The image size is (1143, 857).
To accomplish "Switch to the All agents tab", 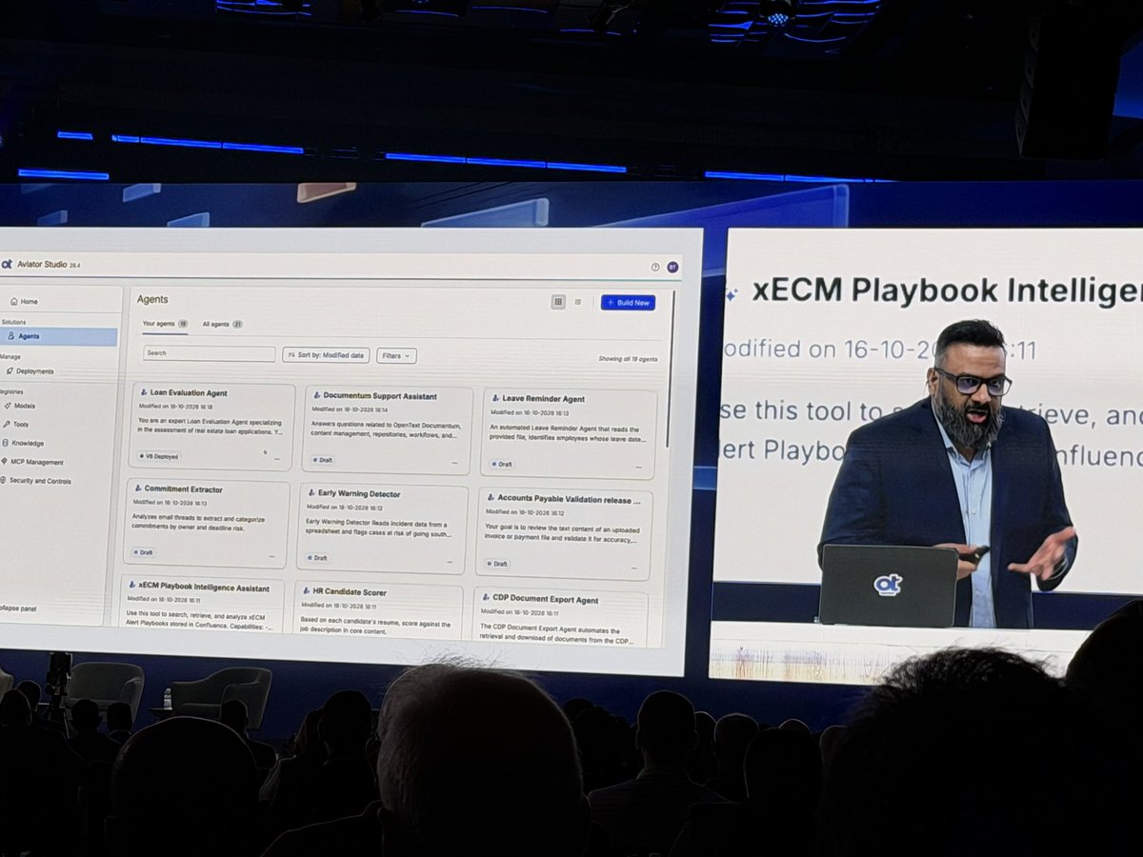I will (222, 324).
